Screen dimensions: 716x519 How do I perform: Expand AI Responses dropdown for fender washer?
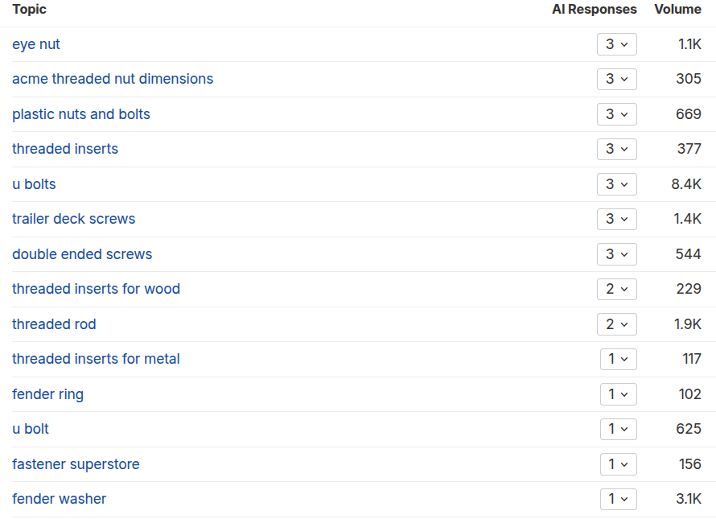(618, 499)
